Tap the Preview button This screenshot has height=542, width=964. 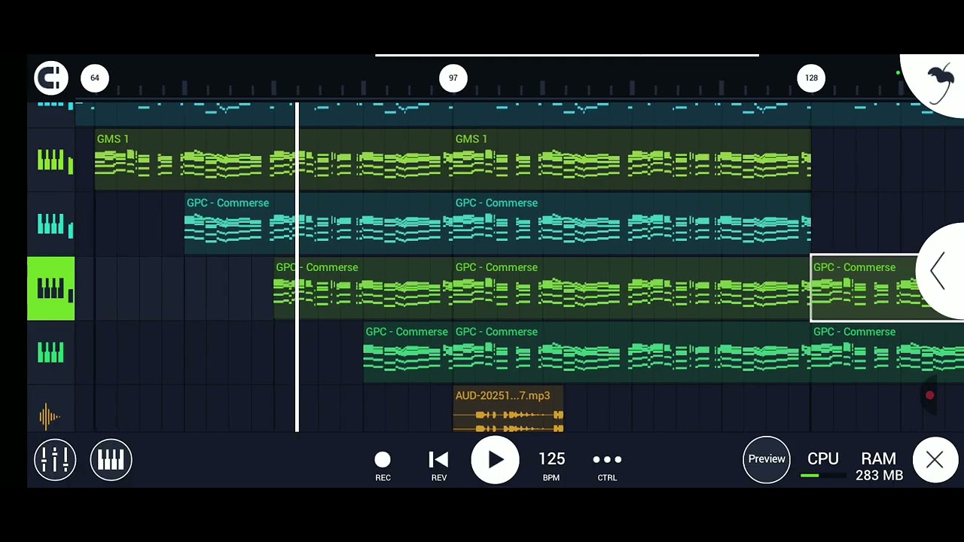[x=767, y=459]
